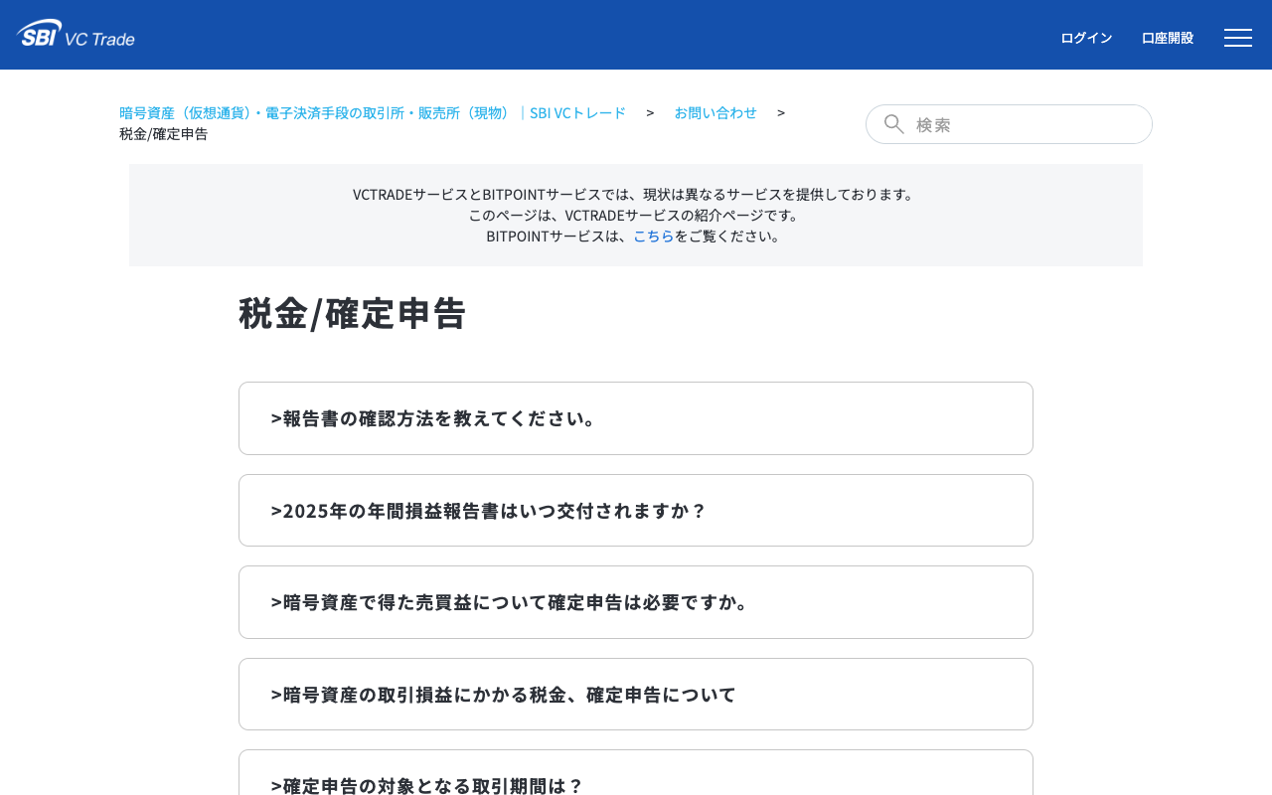Screen dimensions: 1272x795
Task: Click the 税金/確定申告 page heading
Action: tap(353, 313)
